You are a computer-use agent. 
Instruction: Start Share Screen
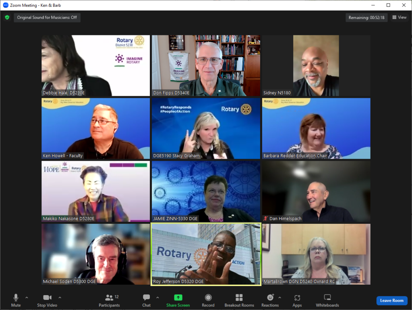click(x=178, y=300)
